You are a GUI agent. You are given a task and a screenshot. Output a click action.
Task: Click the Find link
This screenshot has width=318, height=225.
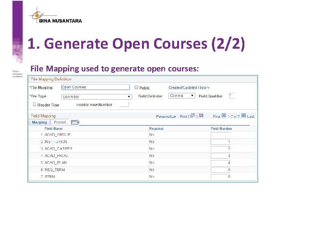184,116
